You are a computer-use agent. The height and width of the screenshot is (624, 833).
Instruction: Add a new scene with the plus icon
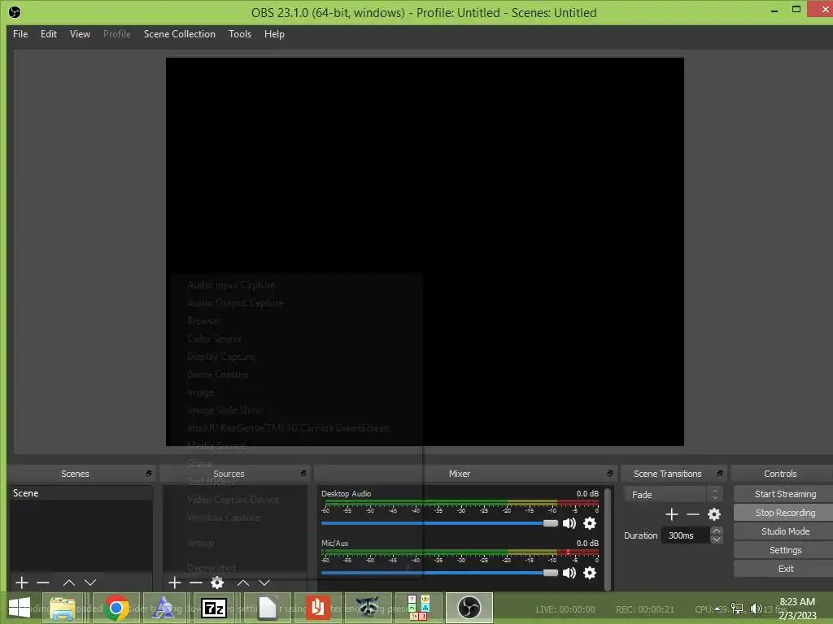tap(22, 583)
